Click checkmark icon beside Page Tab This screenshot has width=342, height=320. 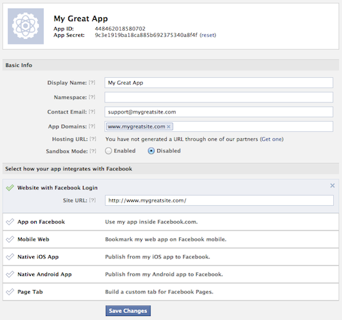[x=10, y=292]
